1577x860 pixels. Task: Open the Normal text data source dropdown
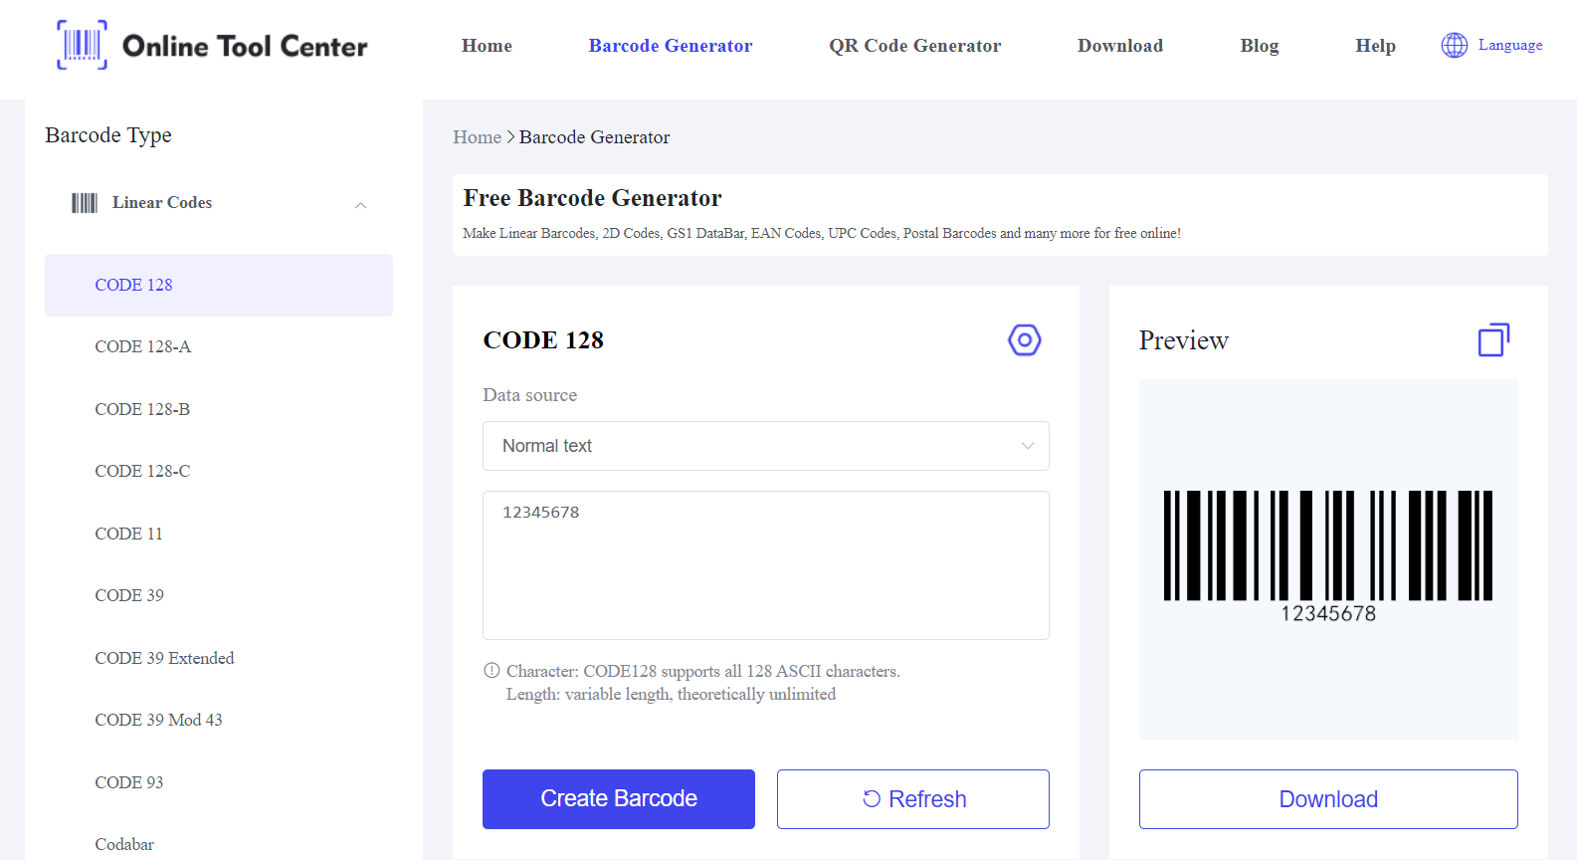pos(766,446)
